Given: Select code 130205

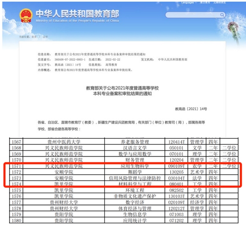Looking at the screenshot, I should 176,172.
